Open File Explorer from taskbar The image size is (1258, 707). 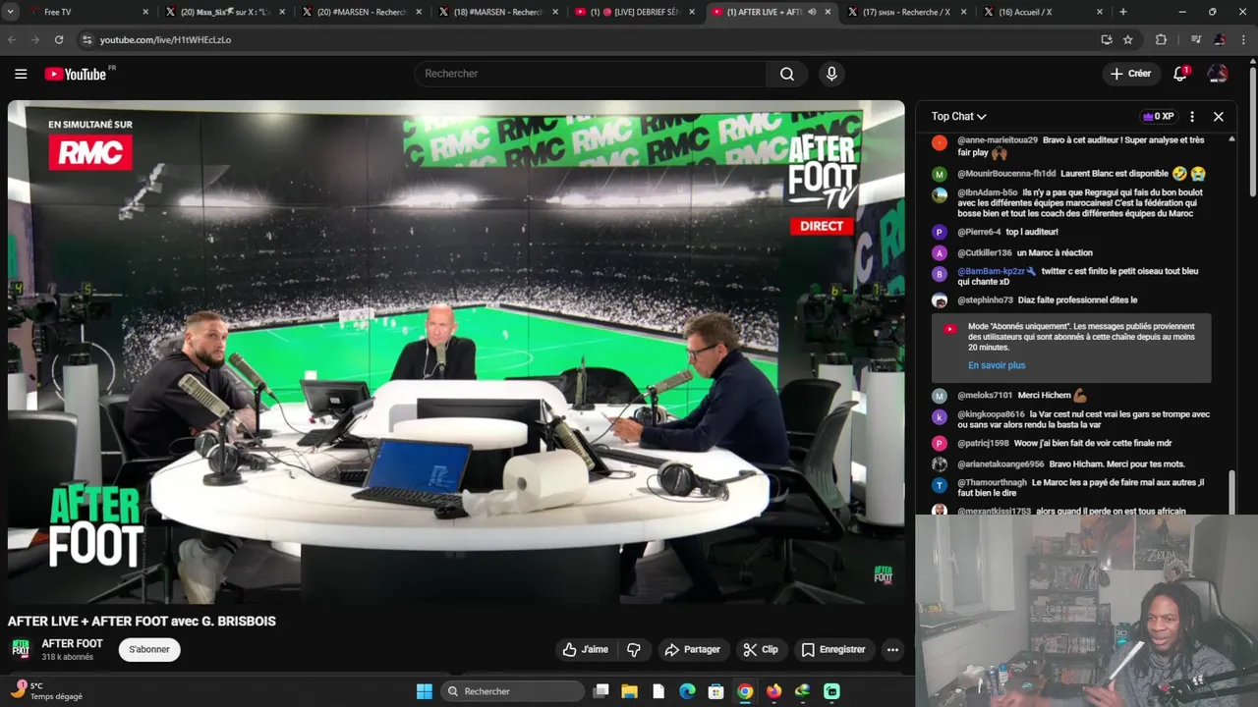tap(630, 691)
